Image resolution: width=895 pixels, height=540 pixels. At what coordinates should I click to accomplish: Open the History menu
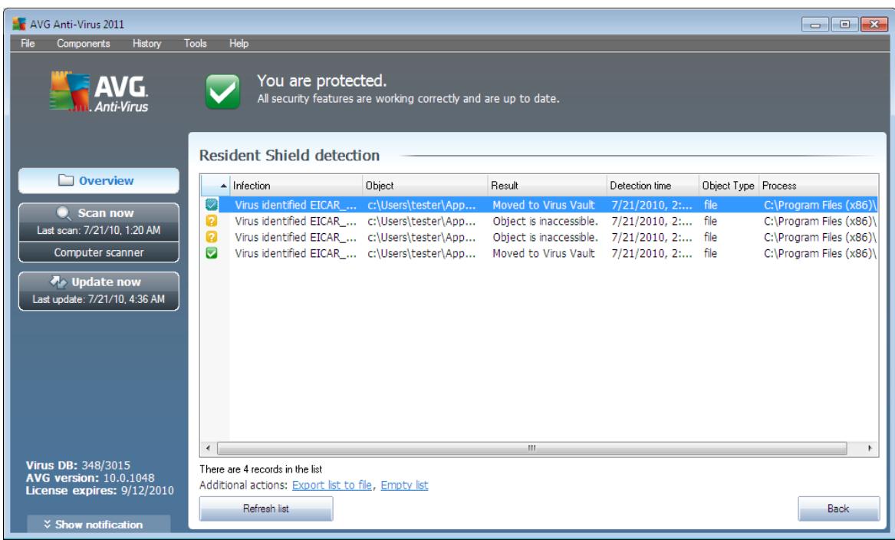point(146,44)
